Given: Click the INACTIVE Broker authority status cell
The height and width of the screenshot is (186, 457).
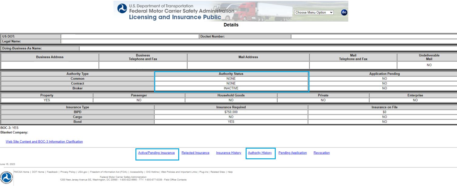Looking at the screenshot, I should 231,88.
